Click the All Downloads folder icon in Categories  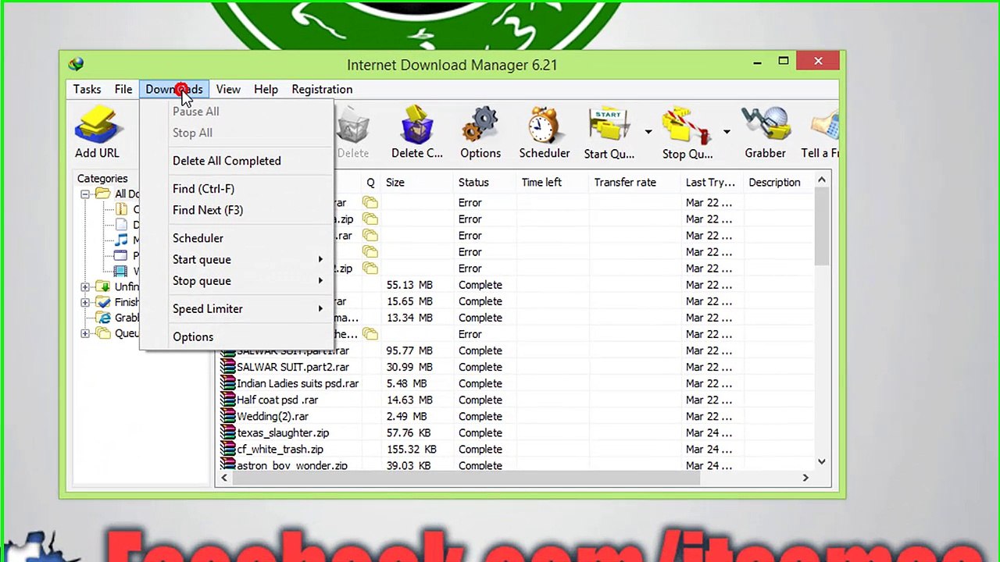point(102,194)
